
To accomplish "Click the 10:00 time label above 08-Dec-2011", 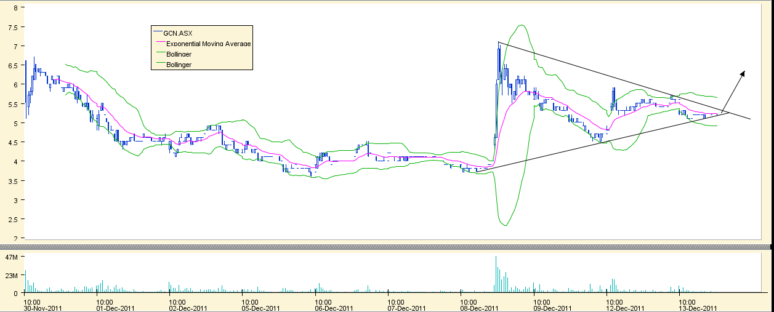I will coord(469,302).
